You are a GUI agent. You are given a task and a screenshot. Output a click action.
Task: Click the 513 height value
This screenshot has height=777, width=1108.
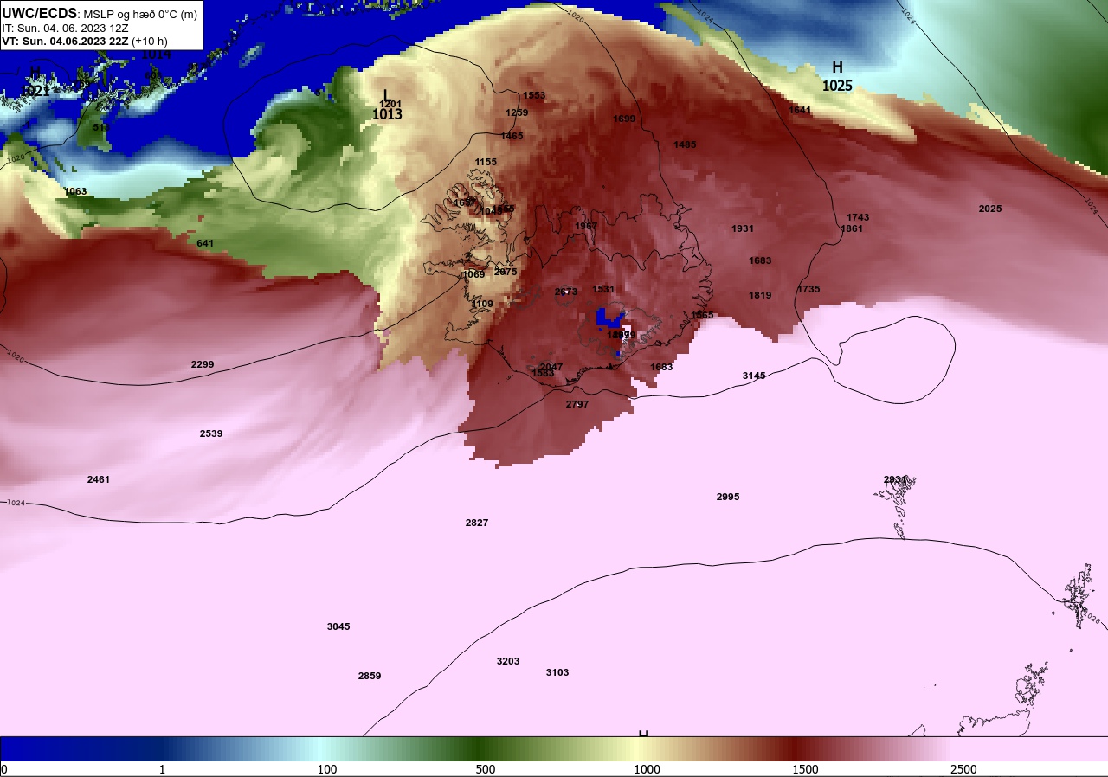pyautogui.click(x=101, y=127)
